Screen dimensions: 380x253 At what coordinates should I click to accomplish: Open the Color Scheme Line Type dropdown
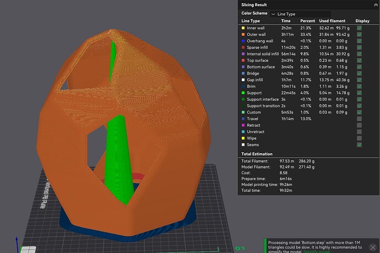[x=301, y=14]
